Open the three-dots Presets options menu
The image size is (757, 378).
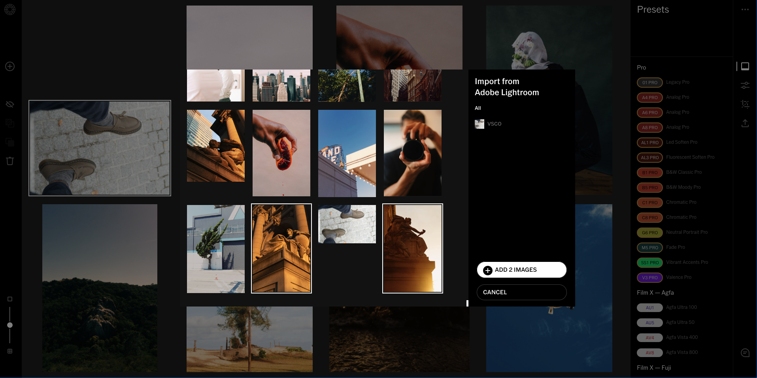[745, 9]
